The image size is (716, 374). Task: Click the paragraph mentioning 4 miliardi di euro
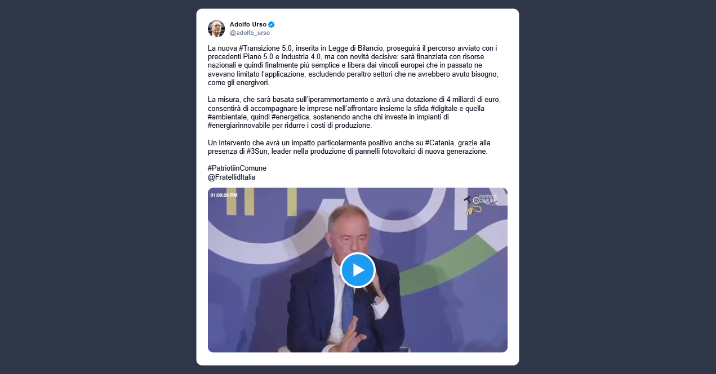(x=354, y=112)
